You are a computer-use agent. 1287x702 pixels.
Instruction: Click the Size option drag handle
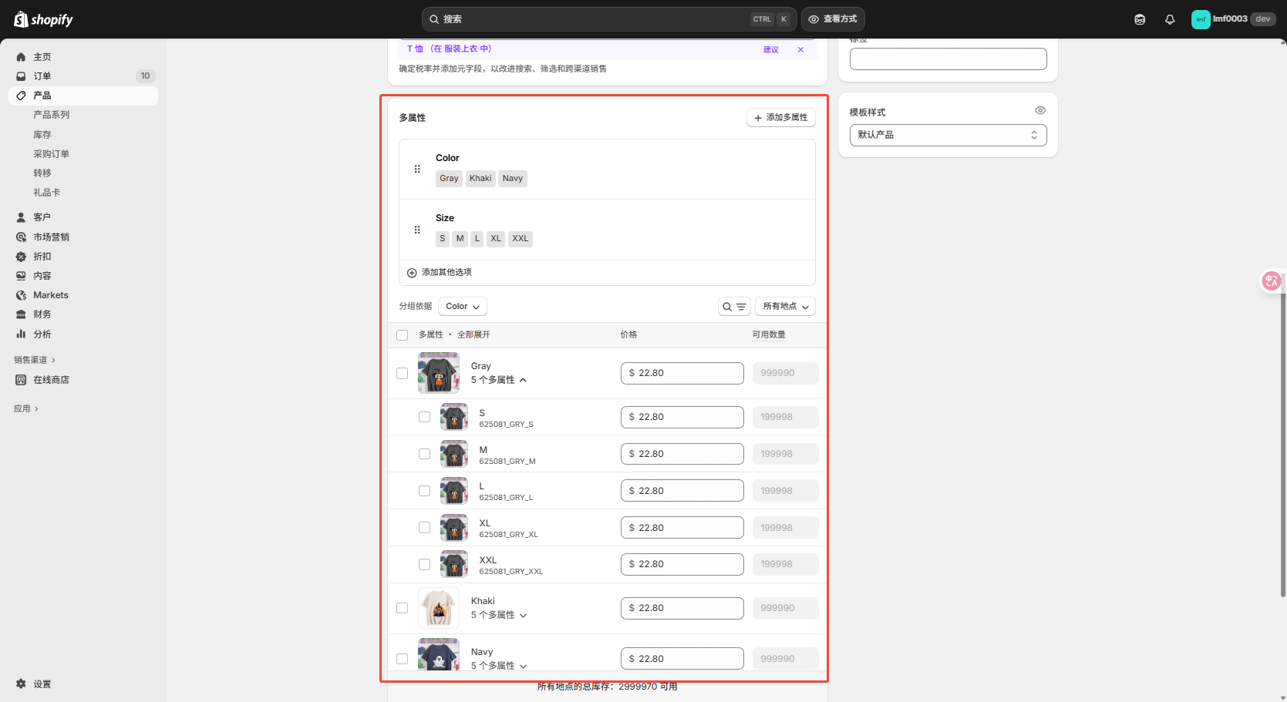[x=417, y=230]
